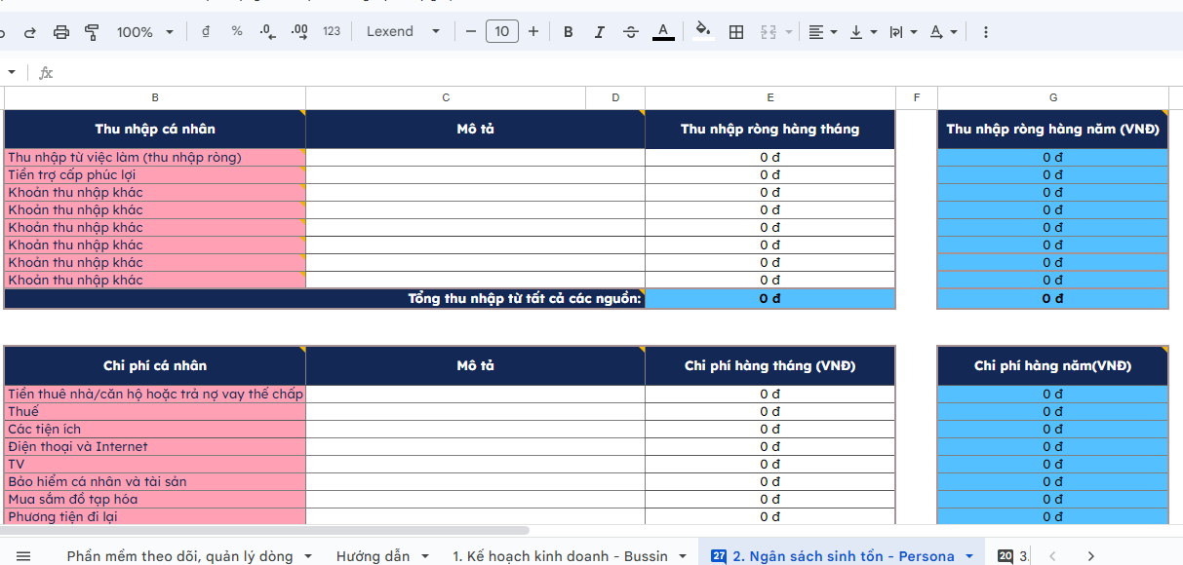Image resolution: width=1183 pixels, height=565 pixels.
Task: Switch to the 'Hướng dẫn' sheet tab
Action: [x=373, y=556]
